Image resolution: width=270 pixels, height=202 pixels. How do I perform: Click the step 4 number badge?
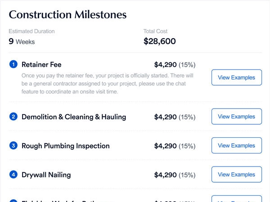(13, 174)
